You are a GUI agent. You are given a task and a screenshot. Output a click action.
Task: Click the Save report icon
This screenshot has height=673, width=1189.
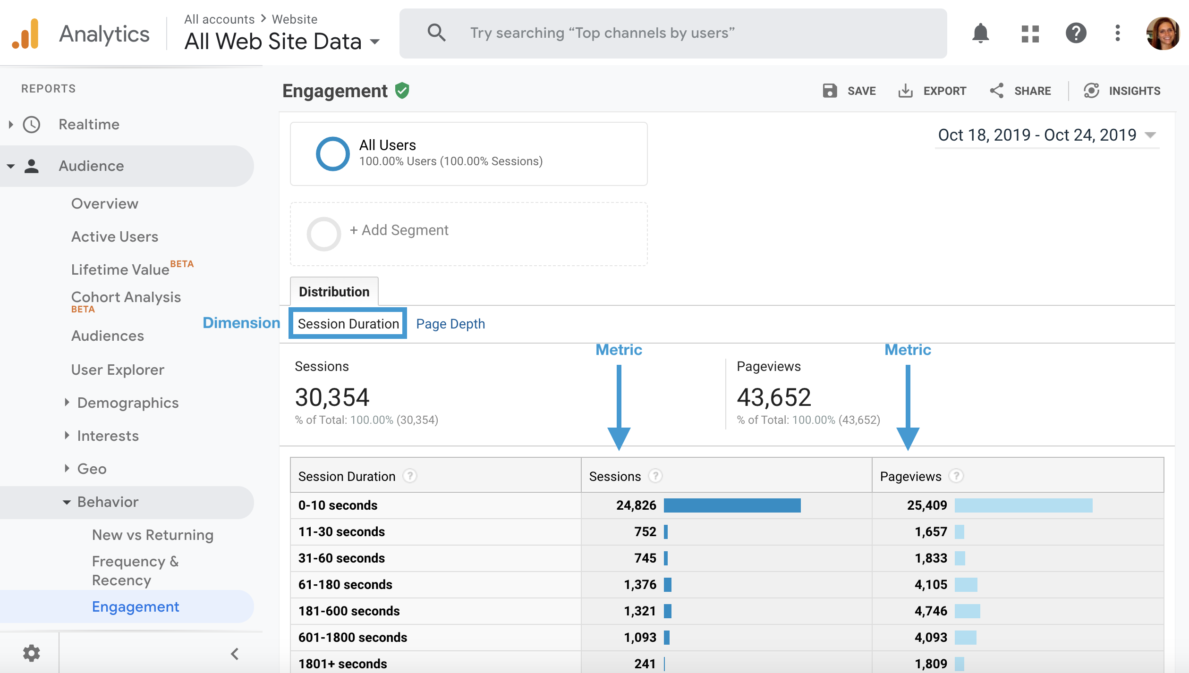830,91
